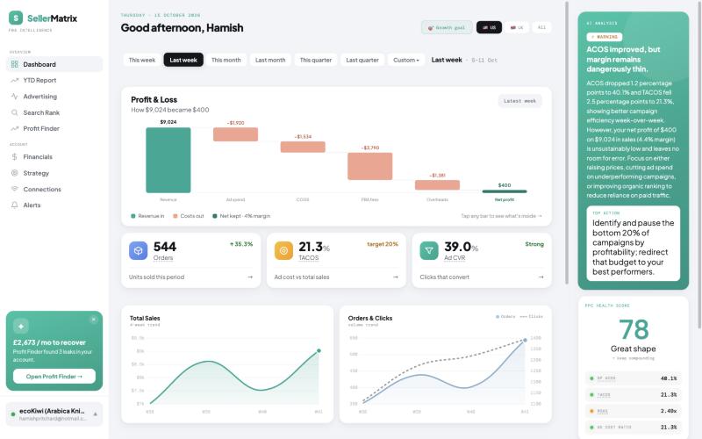Click the Revenue in legend swatch

[133, 216]
